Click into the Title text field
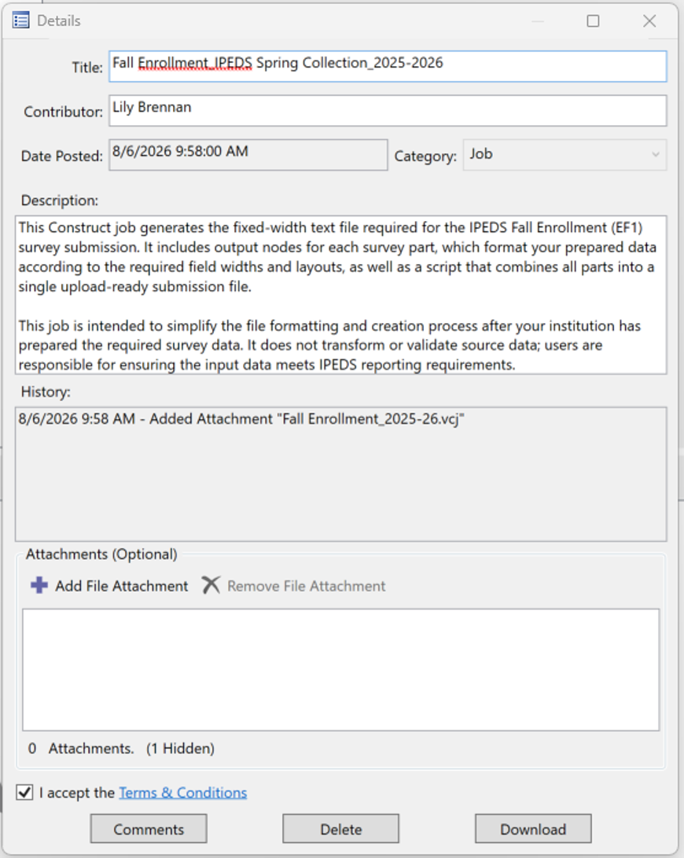Viewport: 684px width, 858px height. [388, 66]
